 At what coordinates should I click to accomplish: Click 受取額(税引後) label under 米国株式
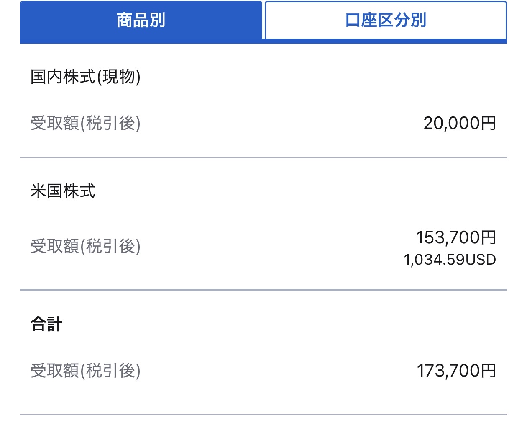[85, 246]
